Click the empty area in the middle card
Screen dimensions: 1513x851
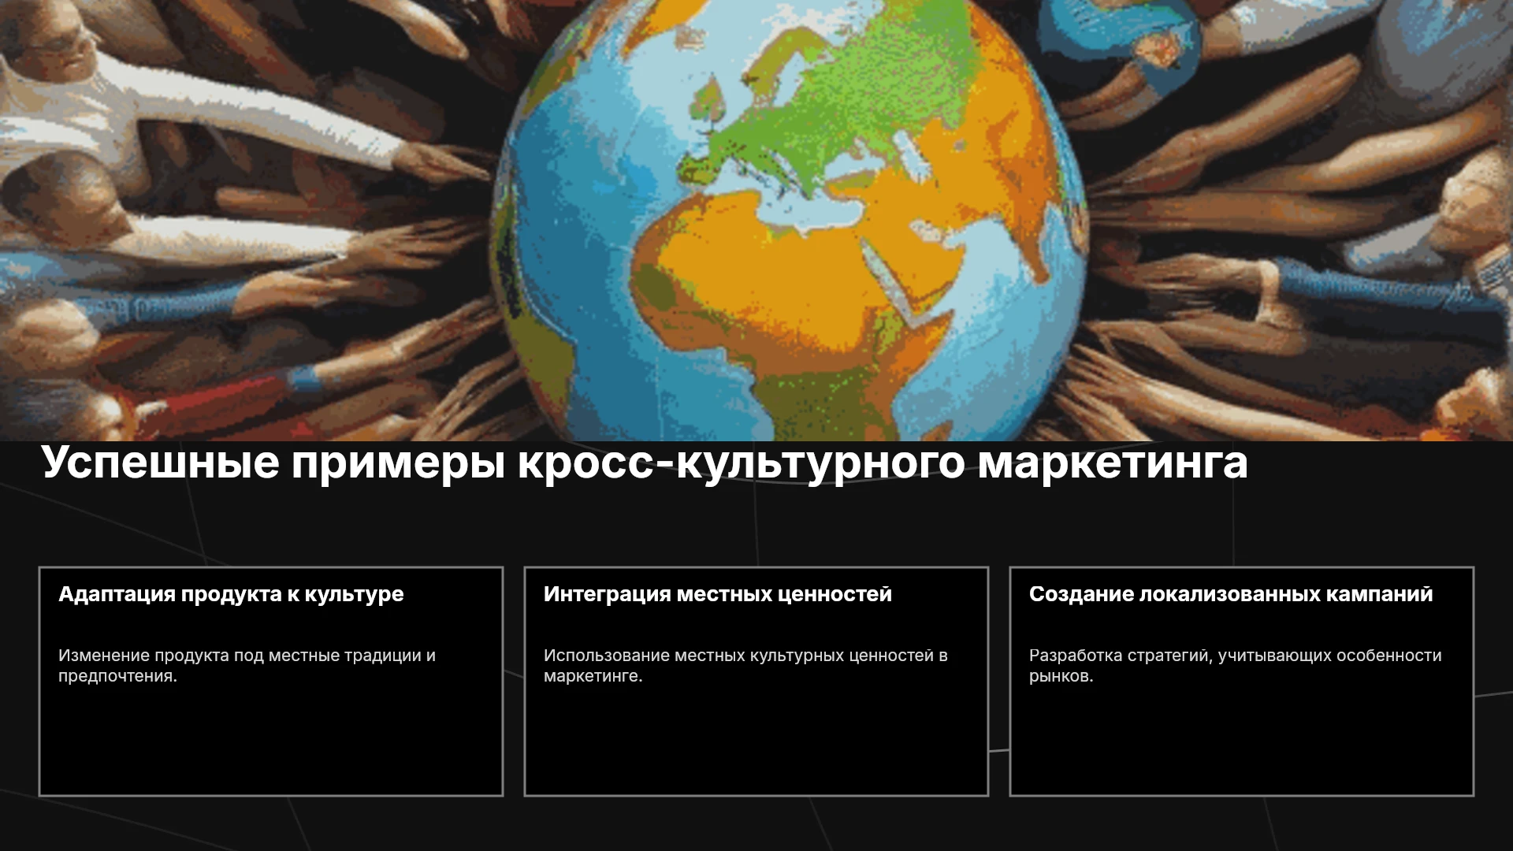pyautogui.click(x=756, y=741)
